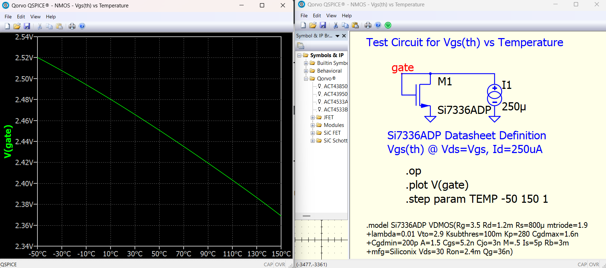Click Open folder icon in right schematic window
This screenshot has width=606, height=268.
313,25
